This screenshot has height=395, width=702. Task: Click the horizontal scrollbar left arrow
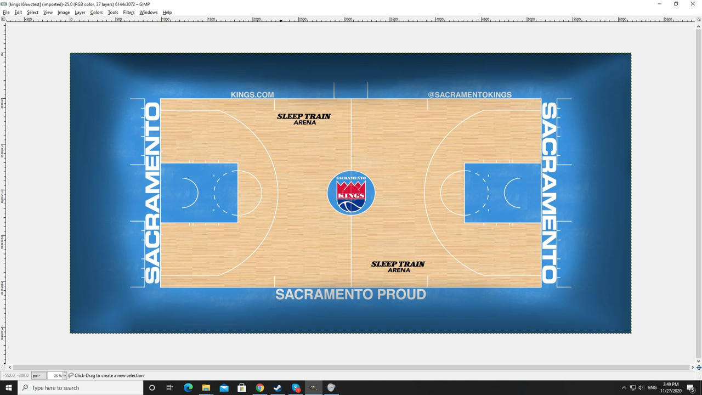click(x=10, y=367)
